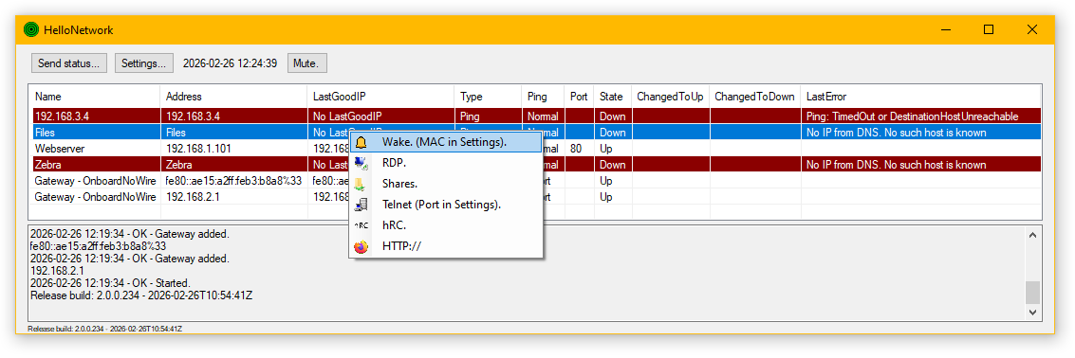Viewport: 1075px width, 358px height.
Task: Click timestamp 2026-02-26 12:24:39
Action: [230, 63]
